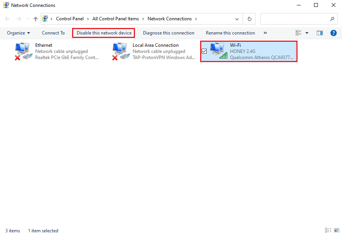Switch to details view in status bar
The height and width of the screenshot is (235, 342).
(328, 230)
